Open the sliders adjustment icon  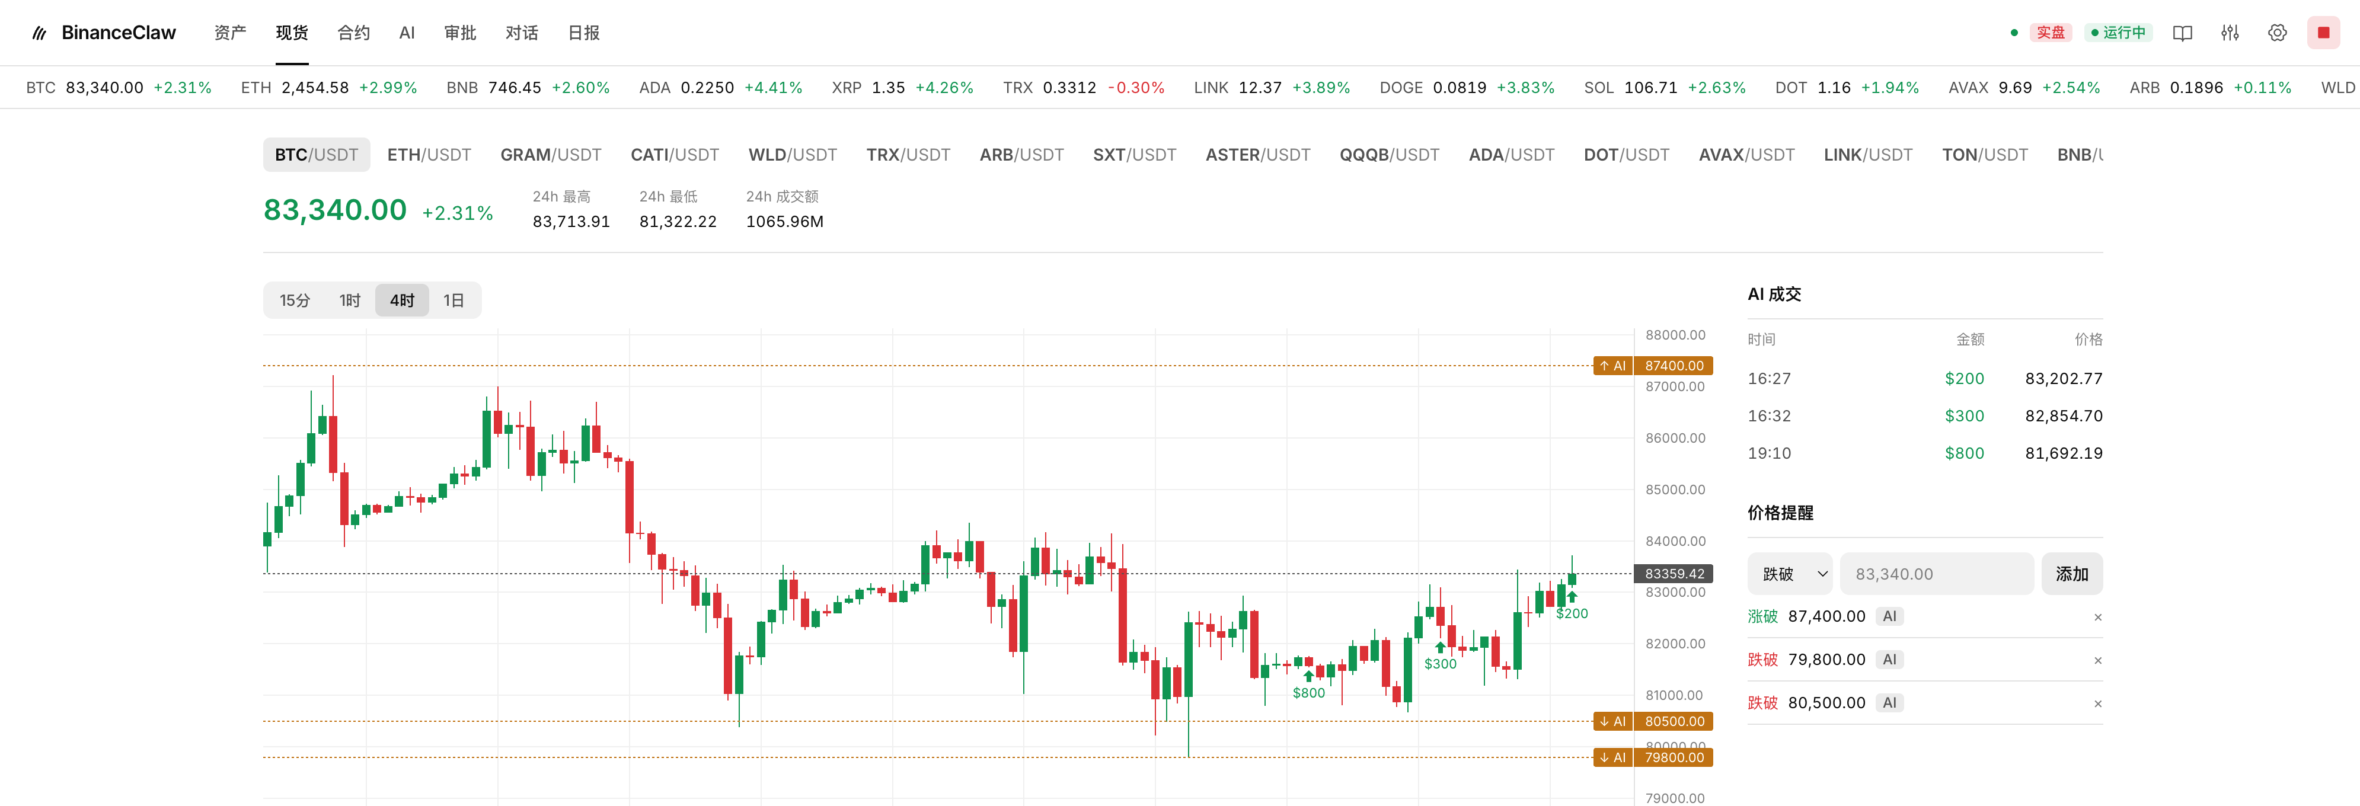pos(2230,33)
